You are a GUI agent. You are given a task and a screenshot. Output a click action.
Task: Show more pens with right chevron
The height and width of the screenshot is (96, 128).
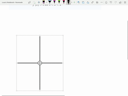(72, 2)
